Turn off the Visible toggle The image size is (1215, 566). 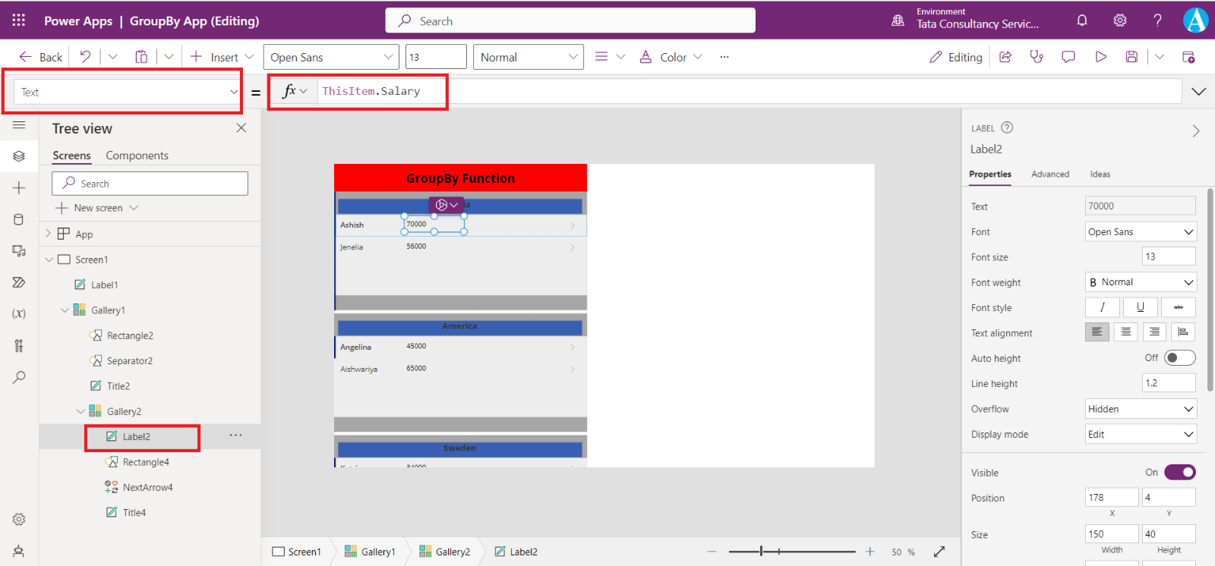tap(1179, 473)
